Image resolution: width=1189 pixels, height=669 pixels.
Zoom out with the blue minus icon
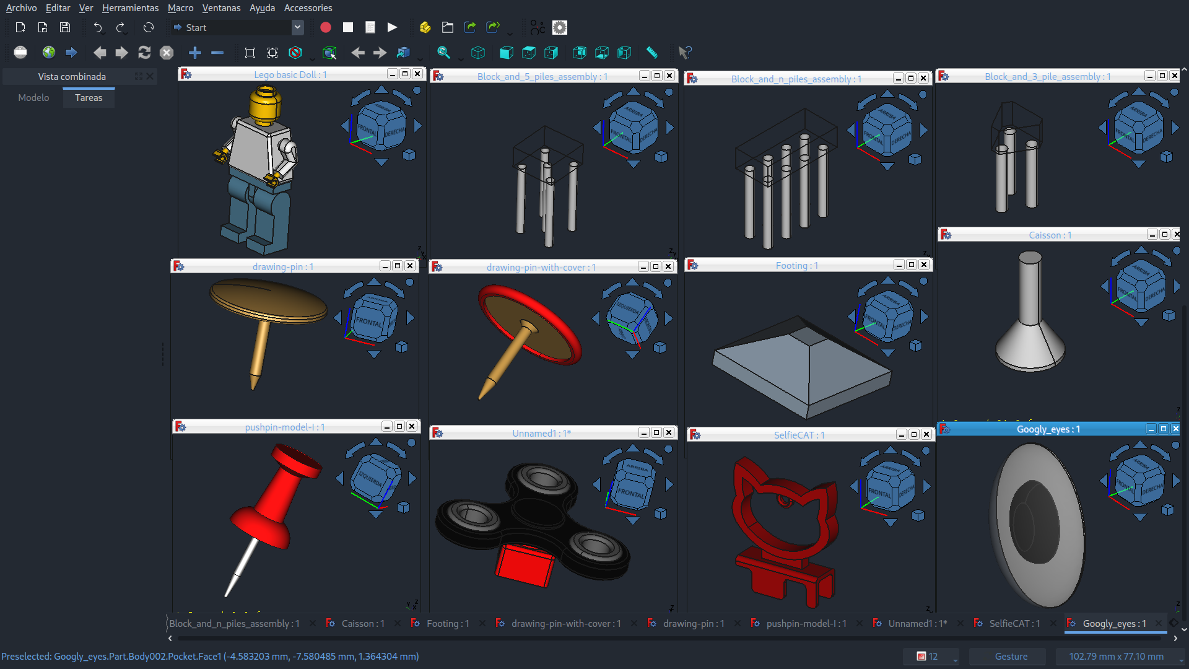(x=217, y=53)
